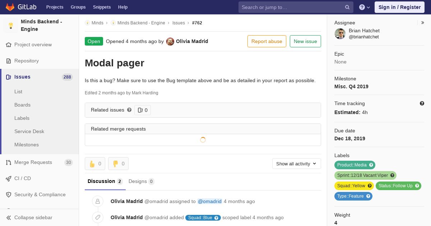Click the #762 breadcrumb issue number
The image size is (431, 226).
click(x=197, y=23)
